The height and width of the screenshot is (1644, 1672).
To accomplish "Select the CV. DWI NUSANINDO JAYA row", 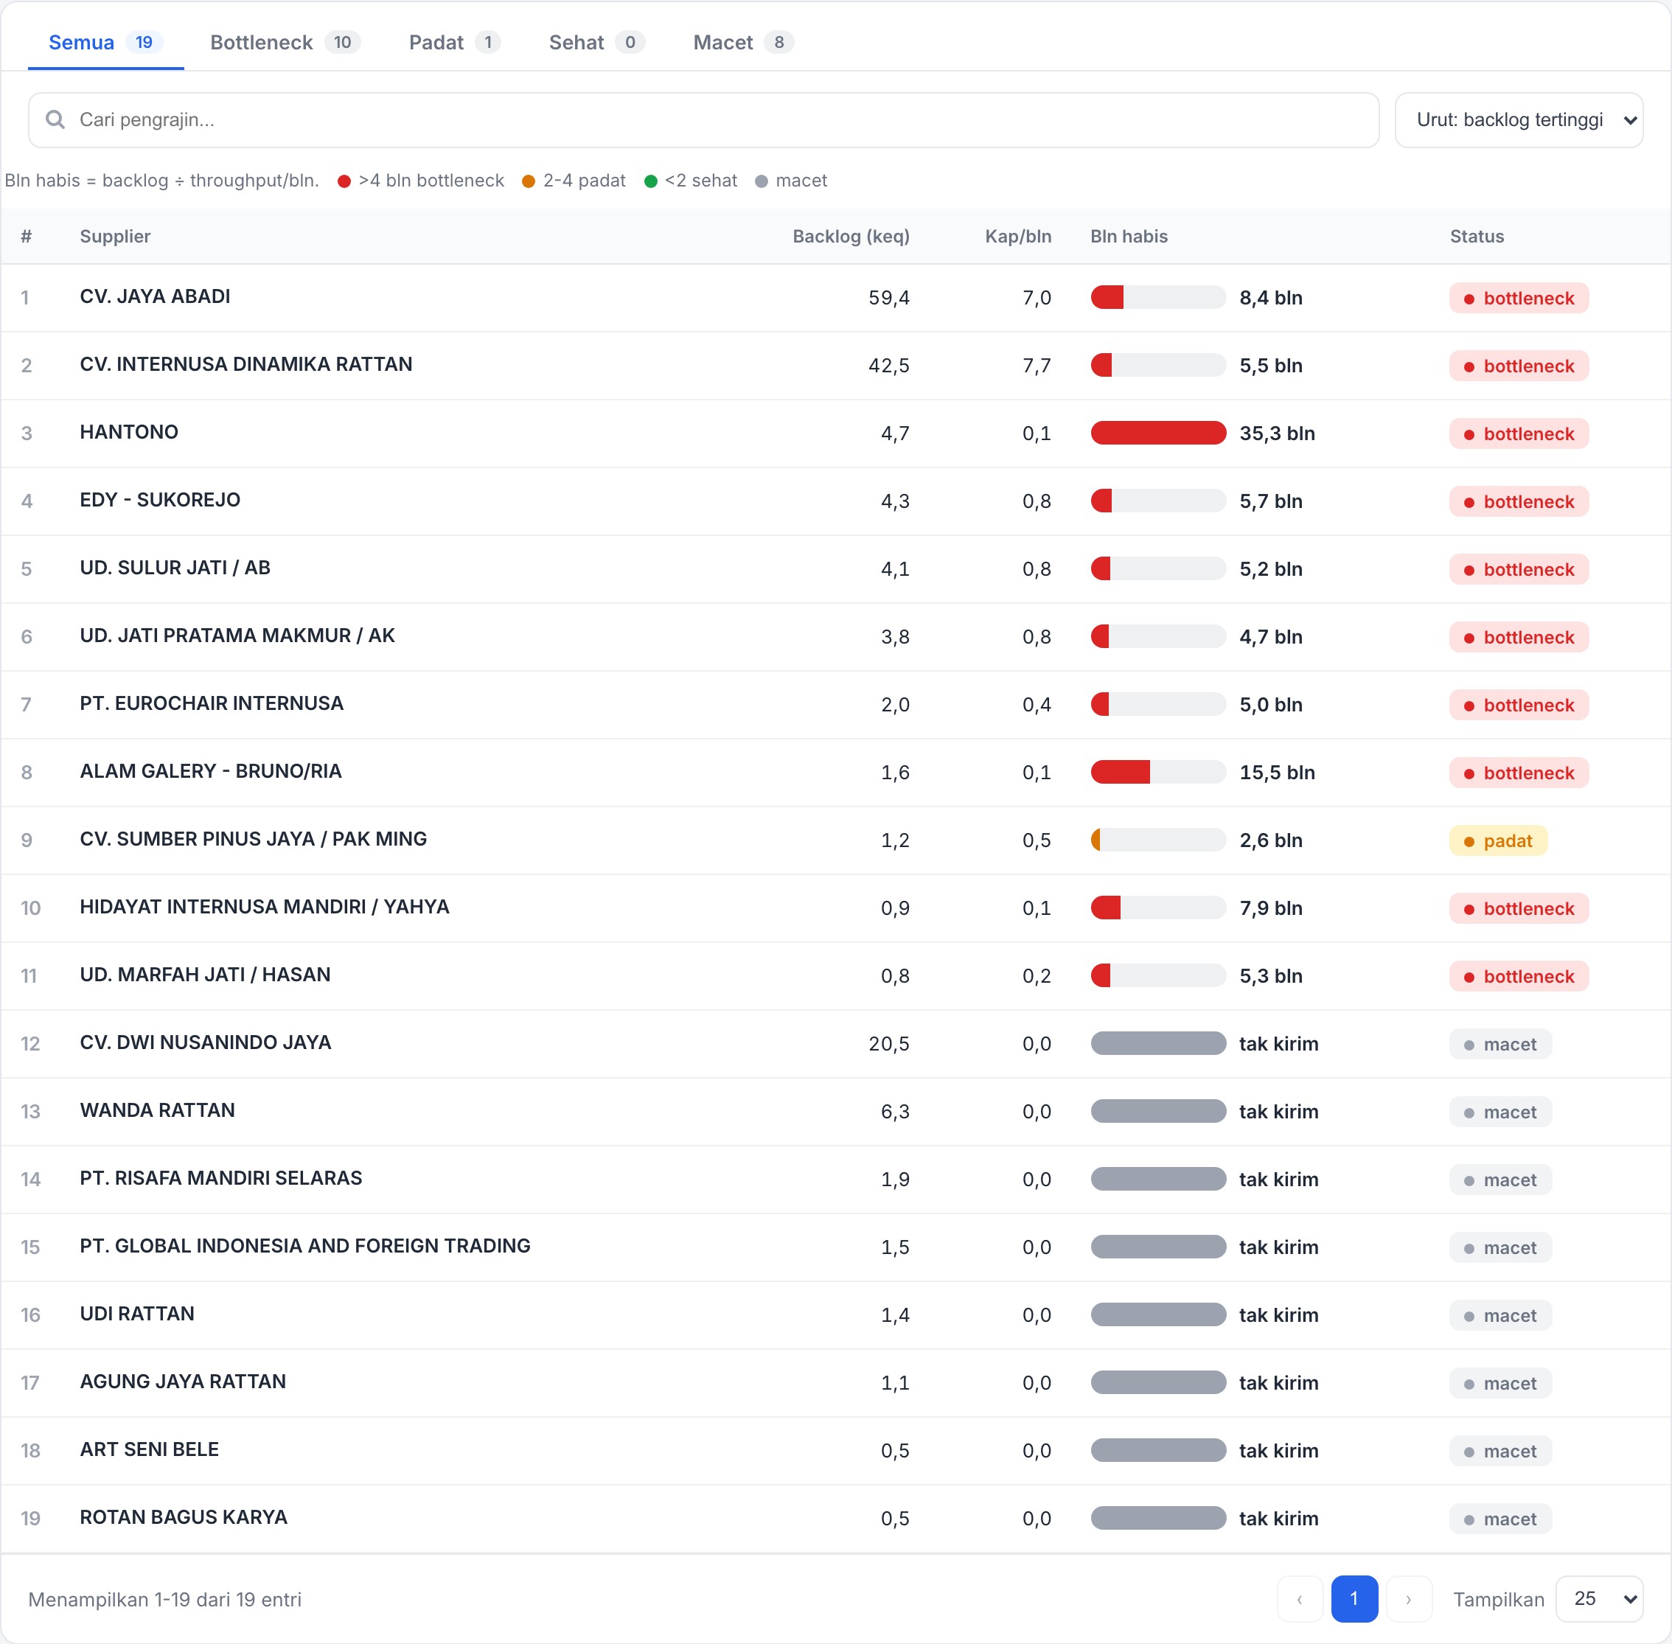I will click(836, 1044).
